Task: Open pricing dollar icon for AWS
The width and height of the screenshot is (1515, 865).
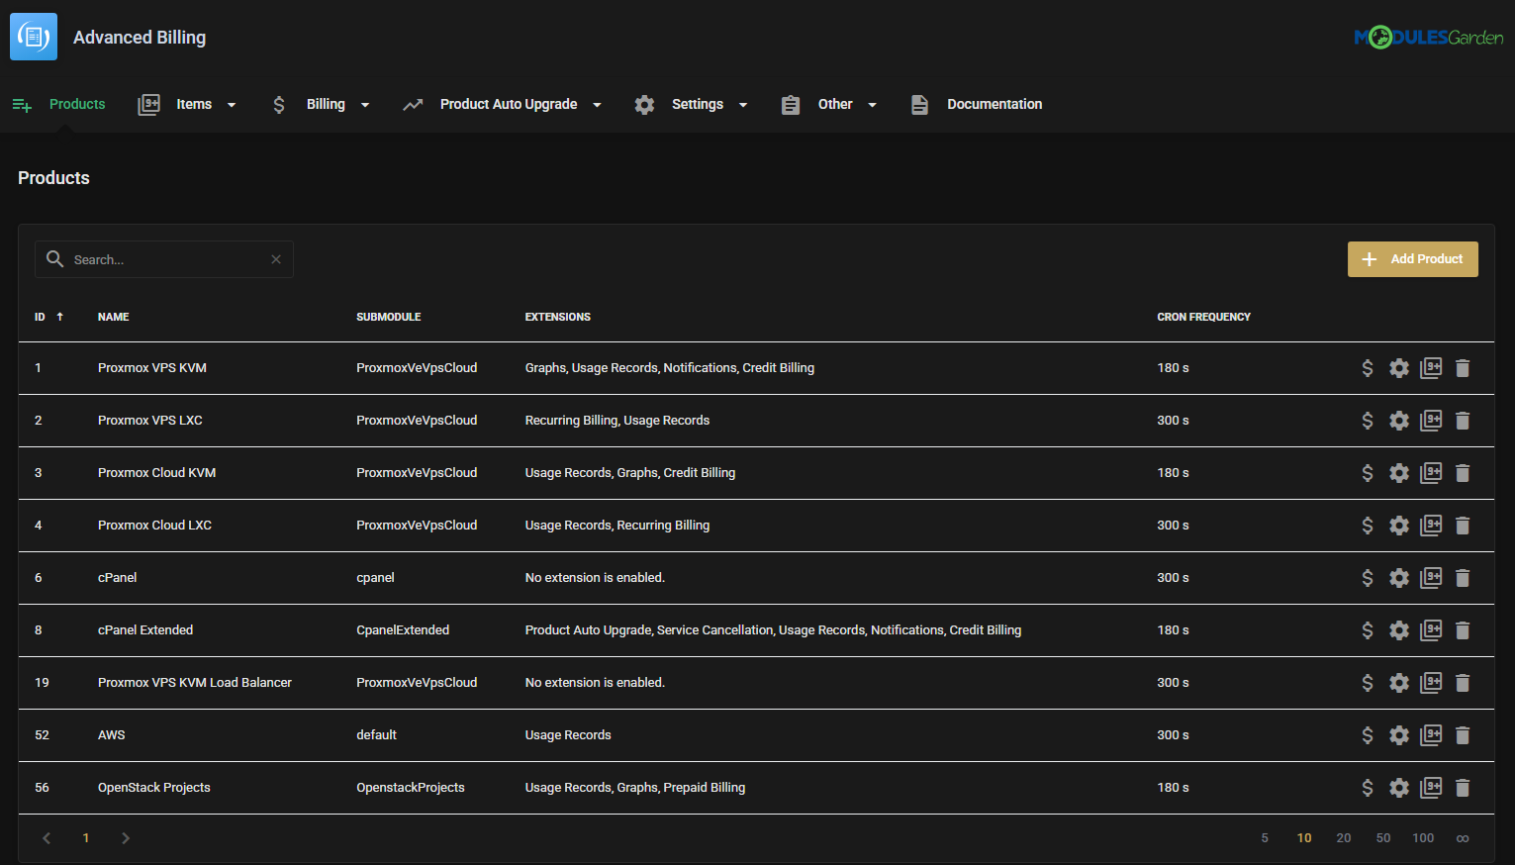Action: point(1368,735)
